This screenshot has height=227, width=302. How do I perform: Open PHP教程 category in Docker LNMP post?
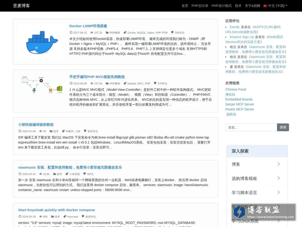point(115,33)
